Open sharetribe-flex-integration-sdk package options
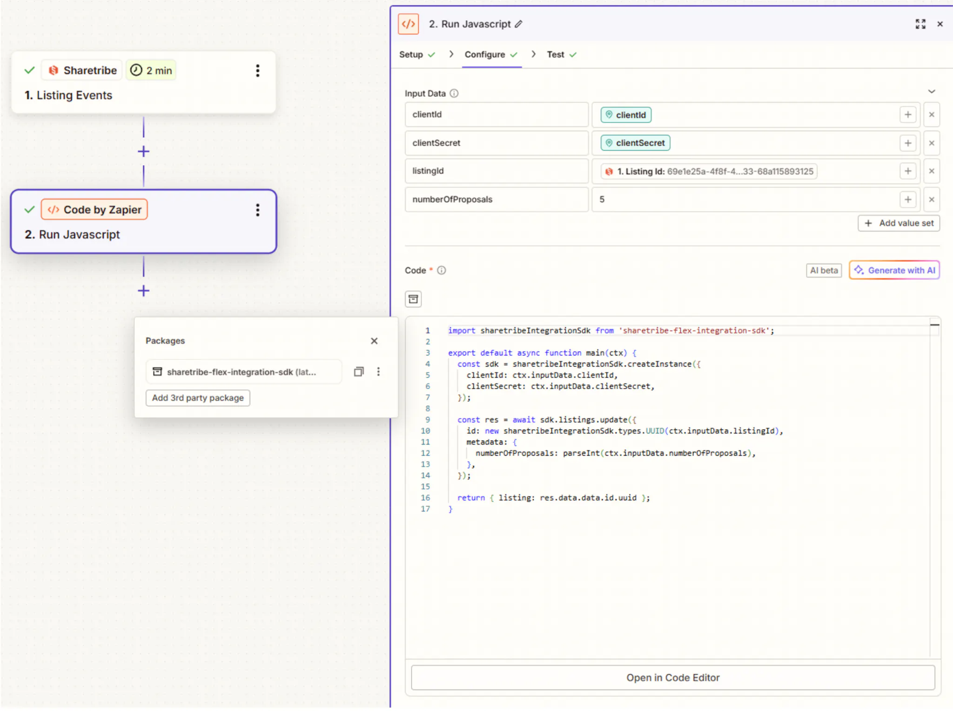This screenshot has width=953, height=711. (378, 372)
